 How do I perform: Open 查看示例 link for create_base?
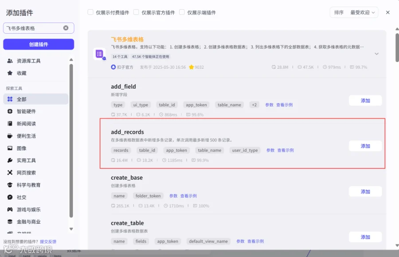click(x=188, y=196)
